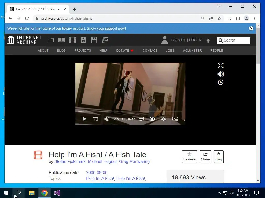Close the blue support banner
This screenshot has height=198, width=265.
click(251, 28)
